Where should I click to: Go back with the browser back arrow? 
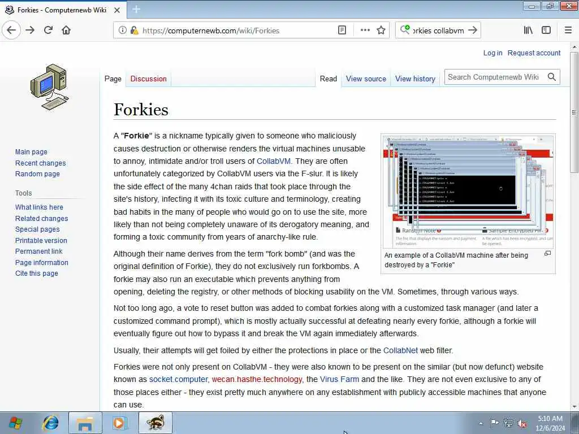point(11,31)
